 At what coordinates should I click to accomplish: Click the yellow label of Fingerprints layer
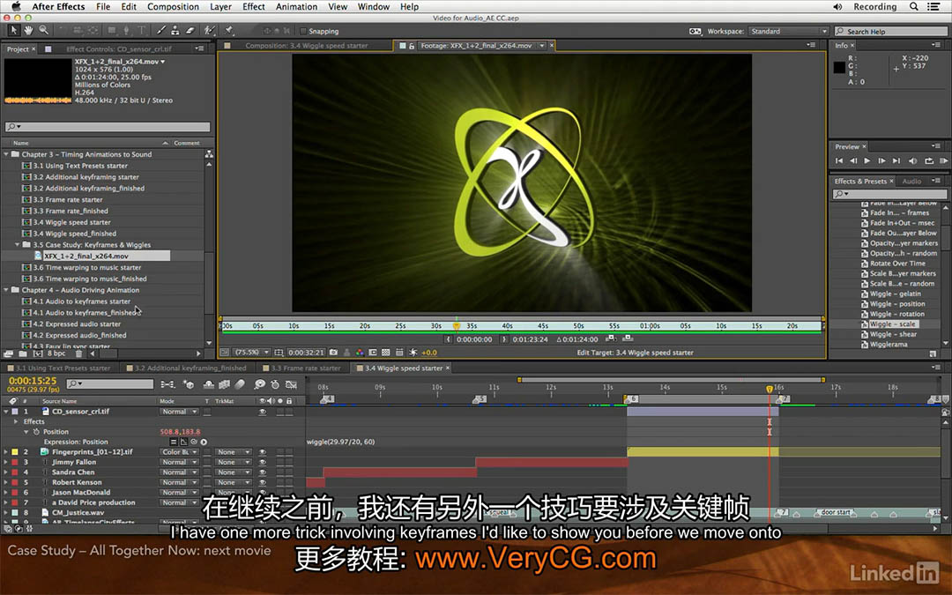pyautogui.click(x=15, y=452)
